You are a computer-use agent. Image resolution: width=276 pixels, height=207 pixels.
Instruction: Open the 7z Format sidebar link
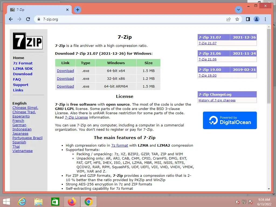23,63
